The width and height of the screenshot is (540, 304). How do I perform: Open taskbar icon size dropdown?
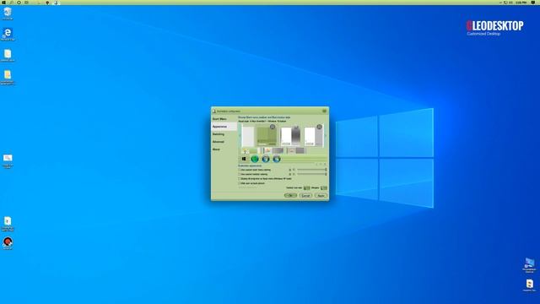coord(306,187)
